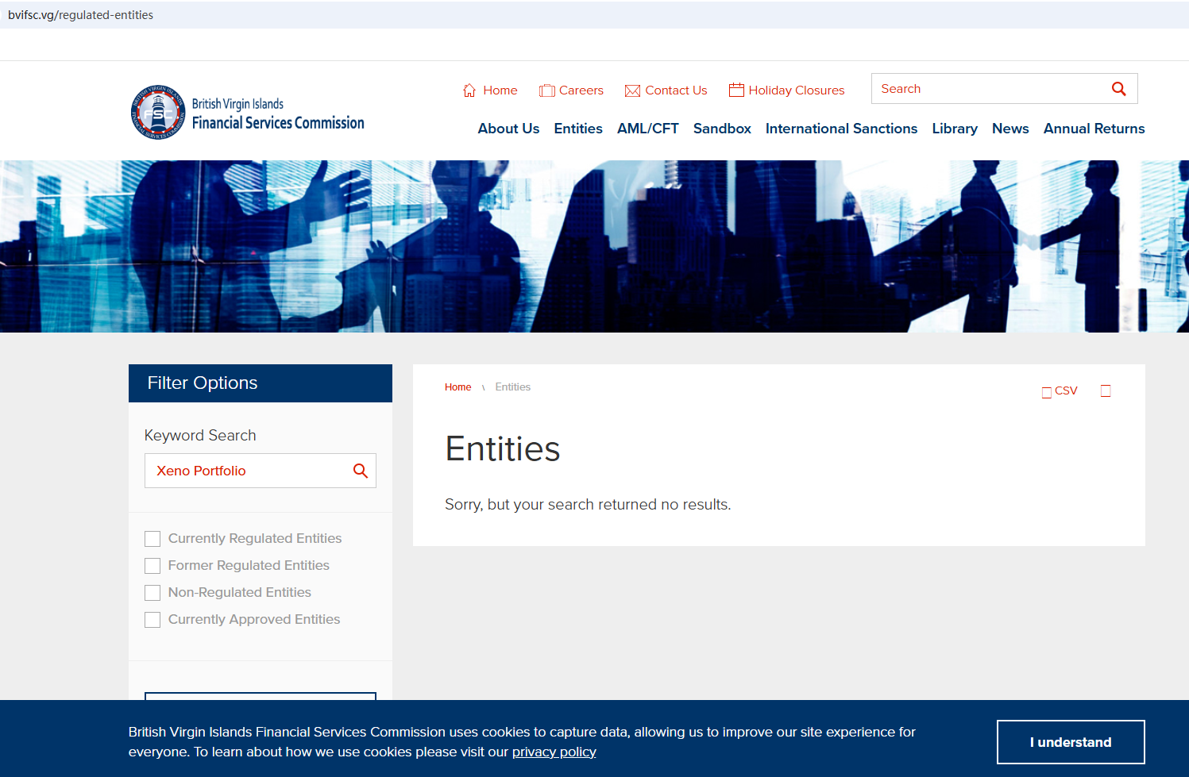
Task: Enable the Former Regulated Entities filter
Action: click(x=152, y=566)
